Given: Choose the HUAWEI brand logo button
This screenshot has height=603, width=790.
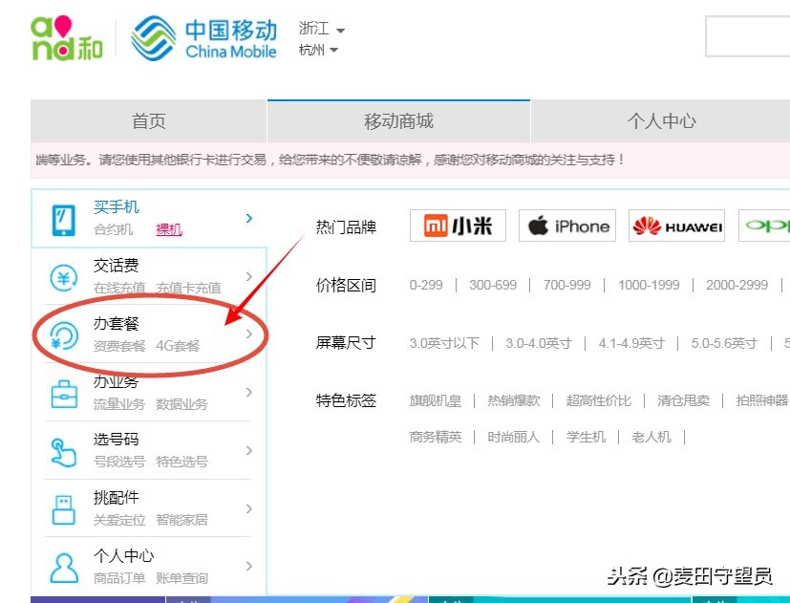Looking at the screenshot, I should coord(676,226).
